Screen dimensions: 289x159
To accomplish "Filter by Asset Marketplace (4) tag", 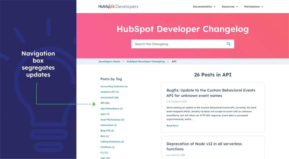I will [112, 120].
